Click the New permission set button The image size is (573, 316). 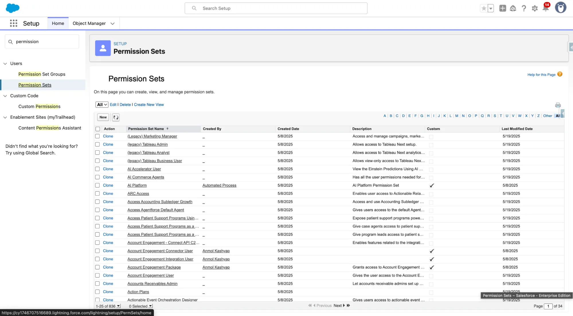pos(103,117)
